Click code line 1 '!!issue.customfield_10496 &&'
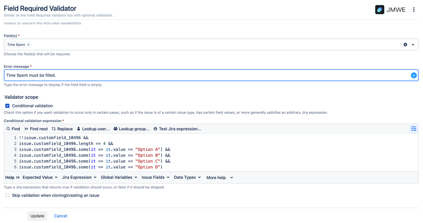This screenshot has height=223, width=423. [x=54, y=138]
